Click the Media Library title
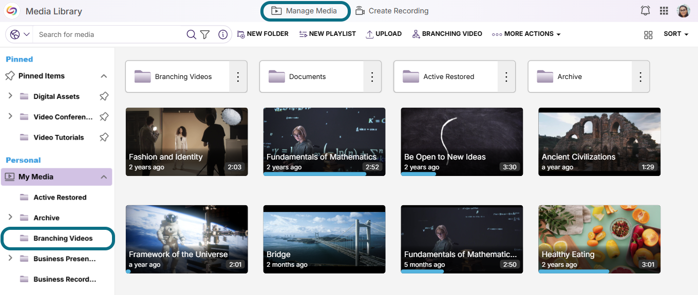This screenshot has height=295, width=698. coord(54,11)
